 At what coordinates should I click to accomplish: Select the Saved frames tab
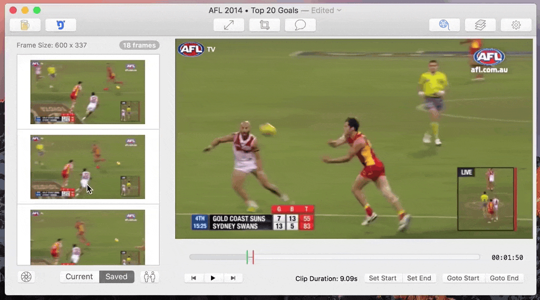pyautogui.click(x=117, y=277)
